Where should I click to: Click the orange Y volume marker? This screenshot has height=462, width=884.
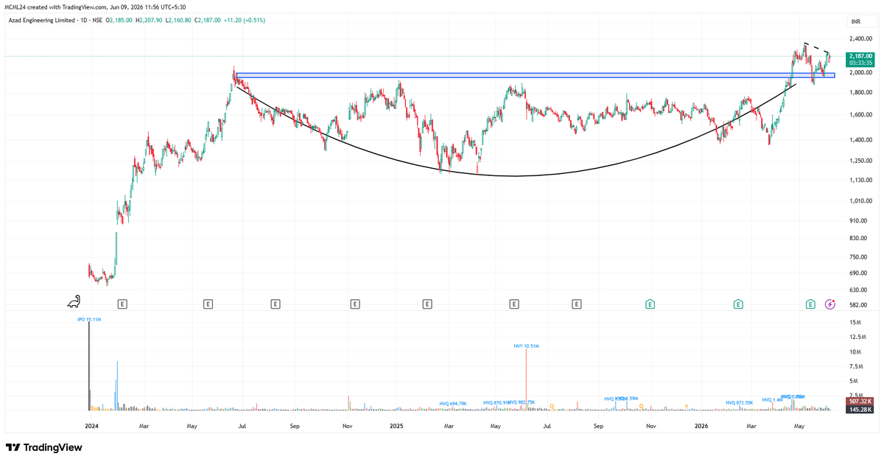click(x=687, y=406)
